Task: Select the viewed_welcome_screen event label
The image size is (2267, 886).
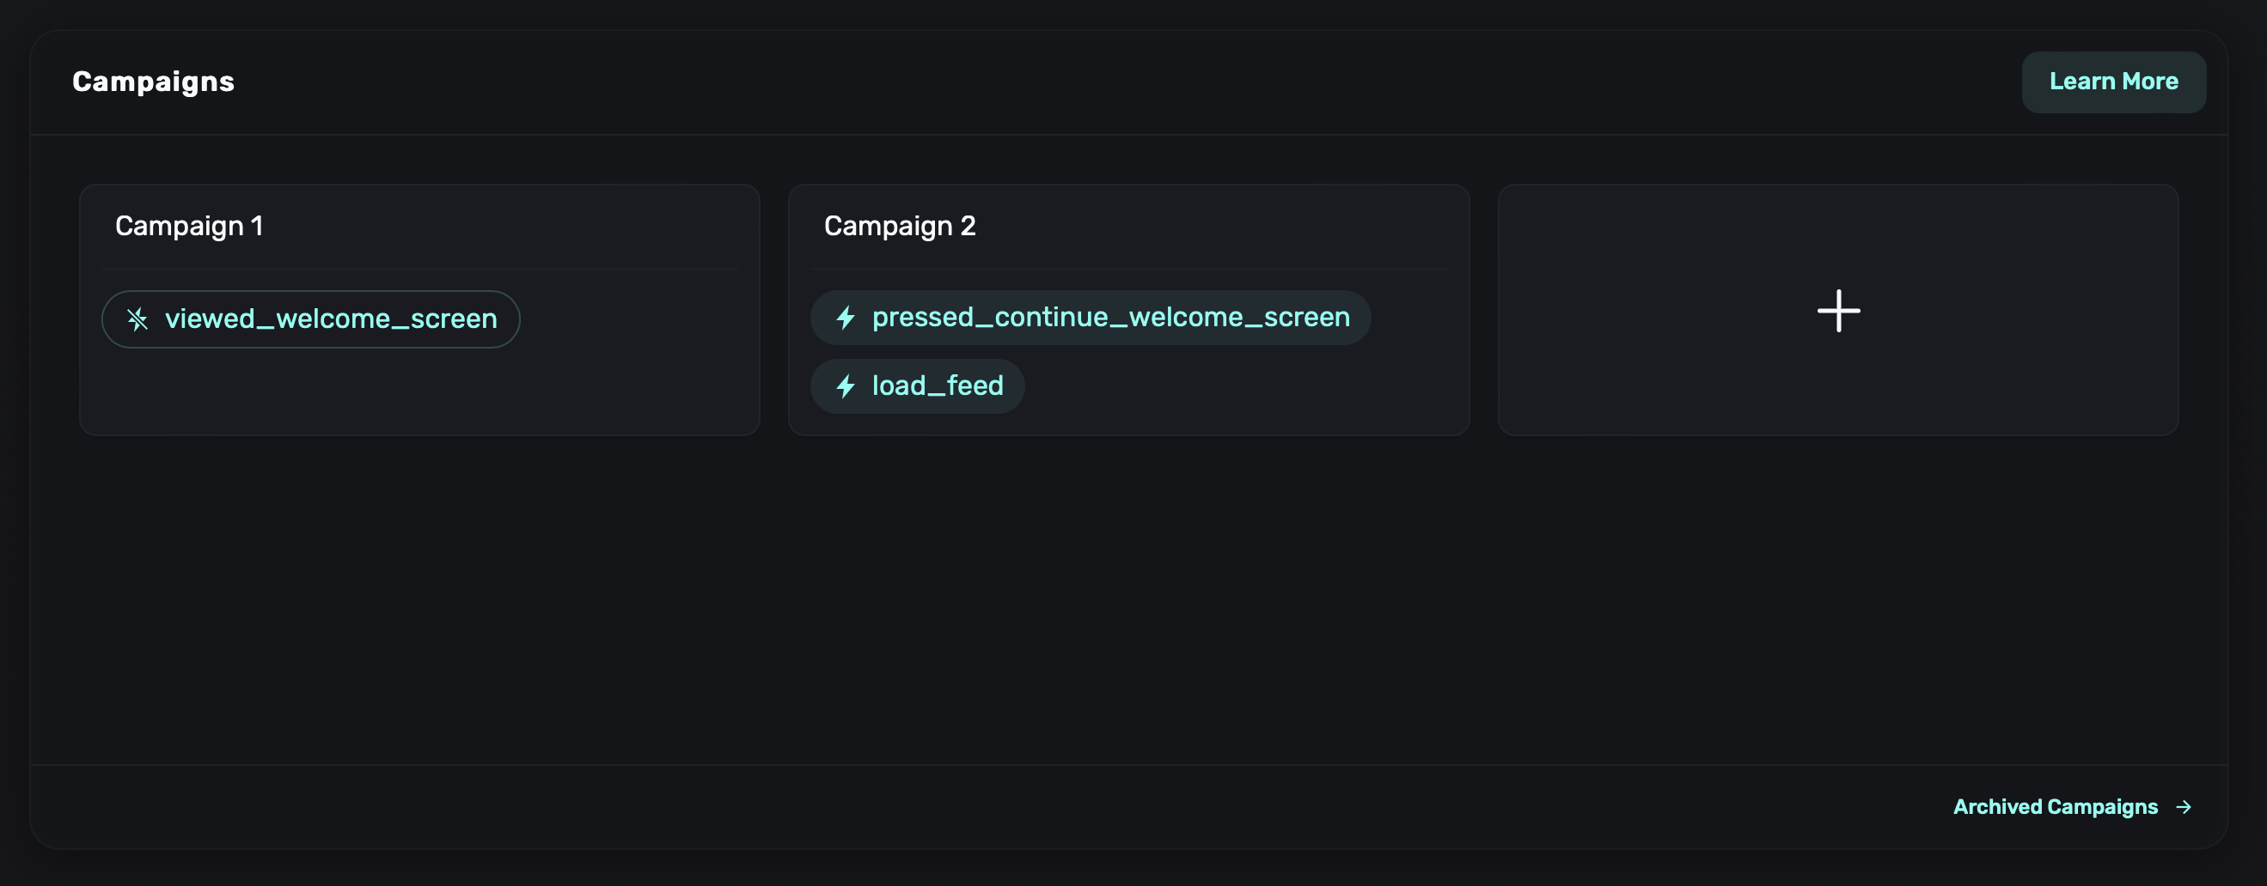Action: 331,319
